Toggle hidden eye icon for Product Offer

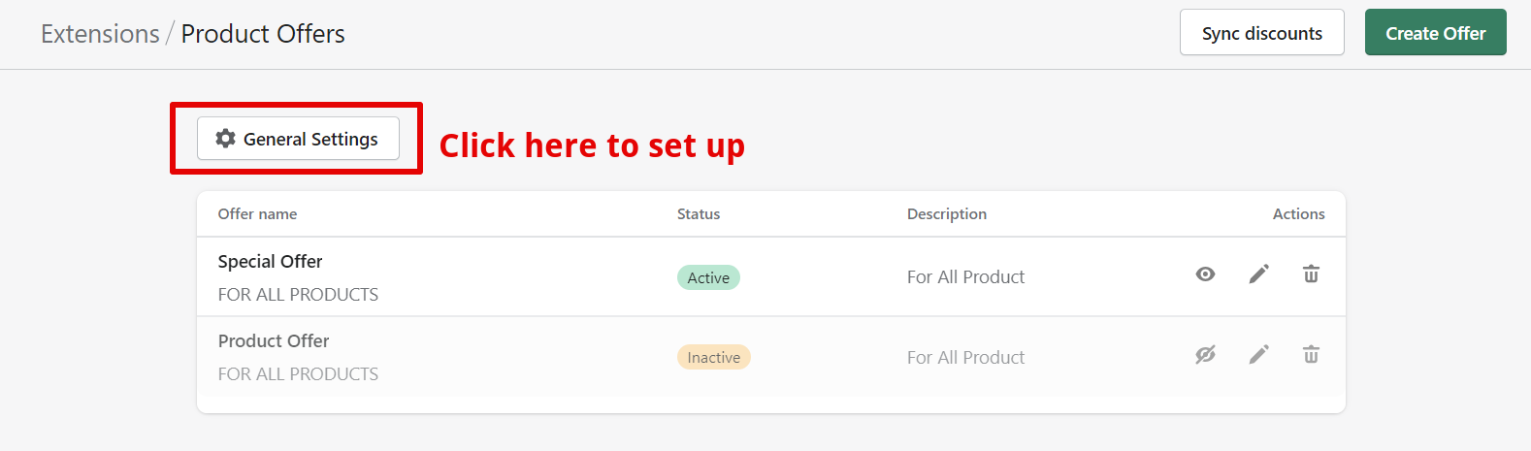[1205, 355]
